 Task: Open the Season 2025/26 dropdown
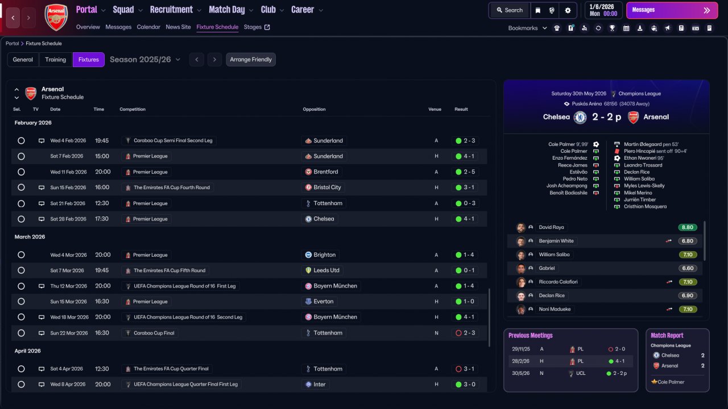point(145,60)
